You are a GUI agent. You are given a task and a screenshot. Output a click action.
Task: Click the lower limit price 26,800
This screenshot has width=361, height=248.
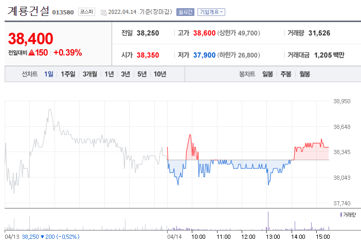(247, 55)
